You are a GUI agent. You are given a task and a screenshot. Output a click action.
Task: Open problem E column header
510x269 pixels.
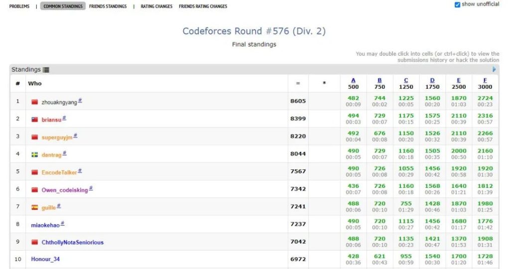[x=459, y=80]
